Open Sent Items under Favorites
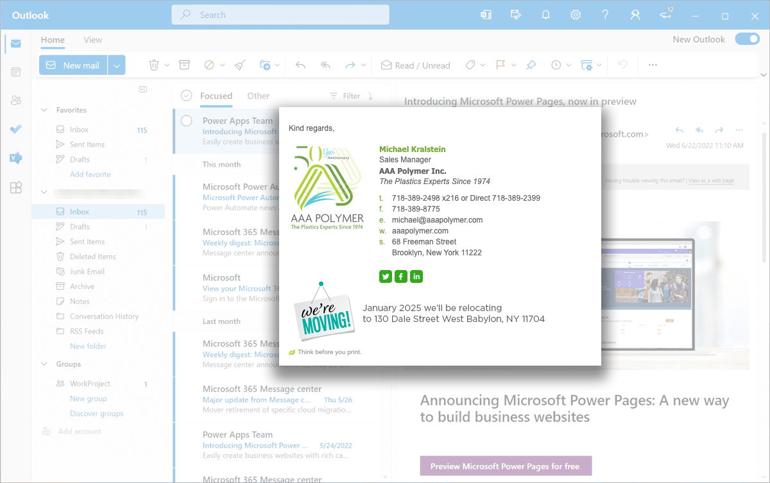 coord(87,144)
